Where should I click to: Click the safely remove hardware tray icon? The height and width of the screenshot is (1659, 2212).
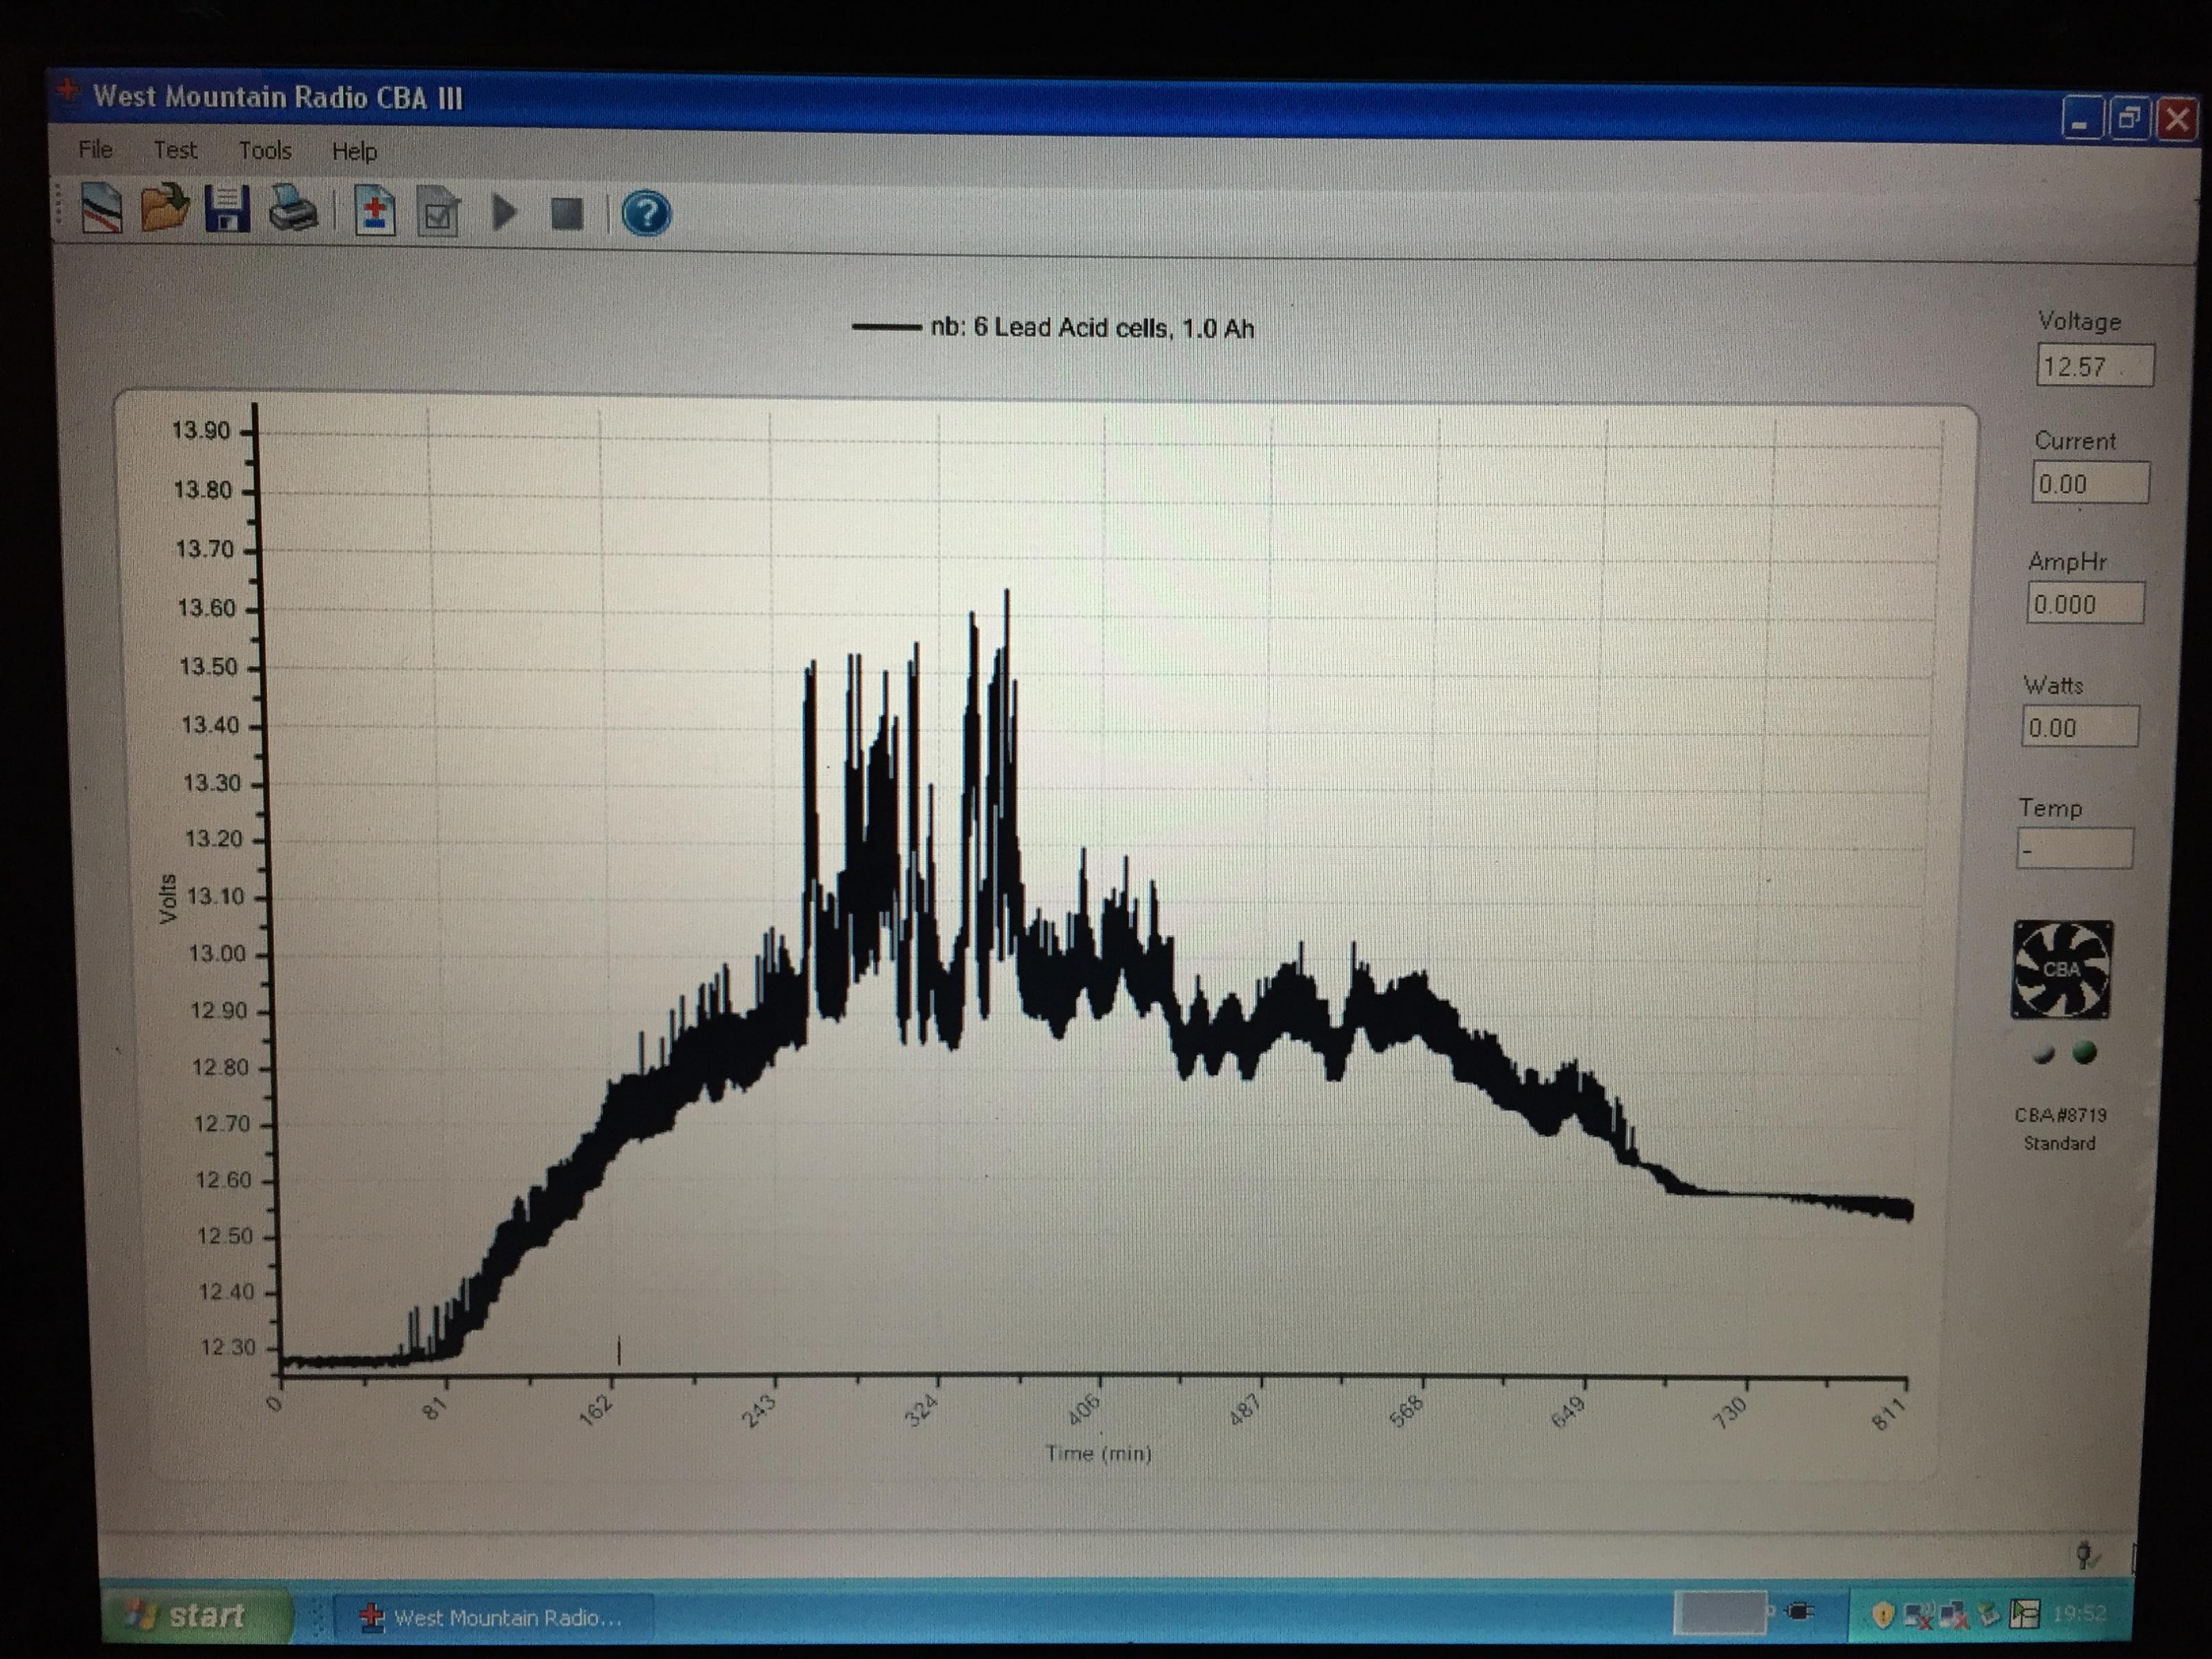point(1988,1614)
